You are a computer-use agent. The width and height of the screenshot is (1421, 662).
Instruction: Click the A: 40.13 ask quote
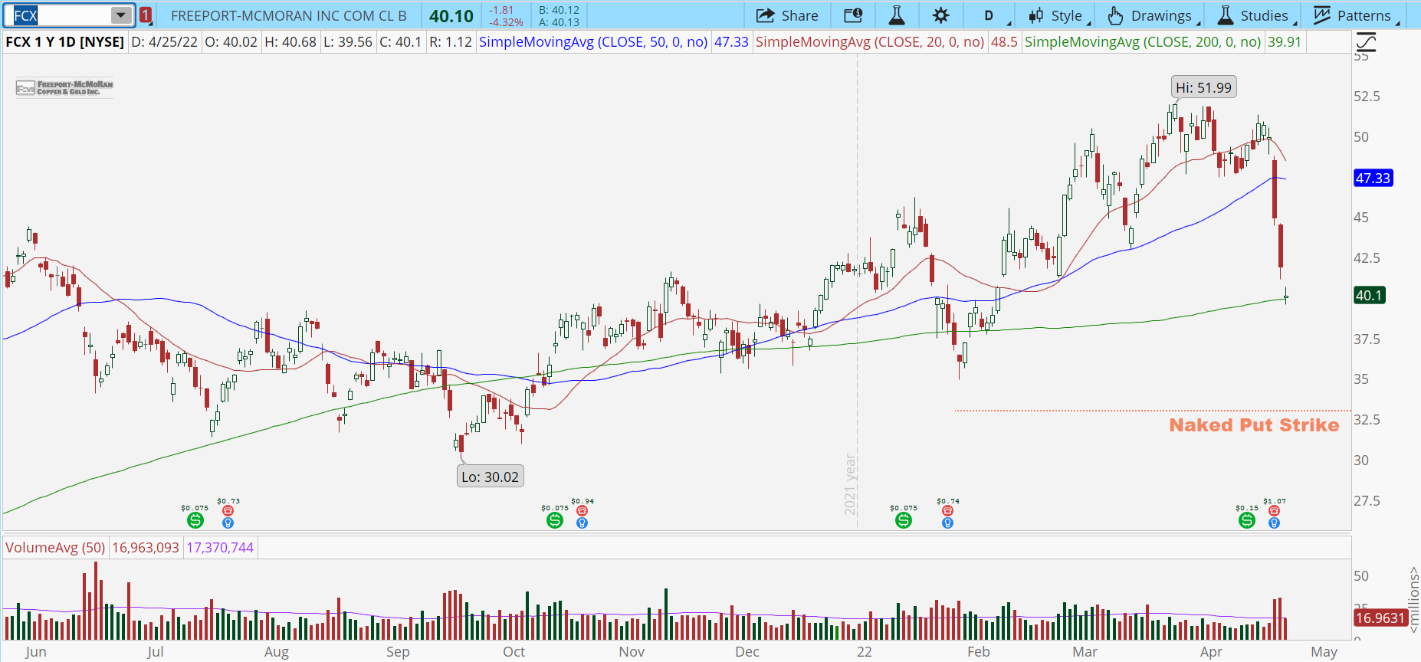click(x=559, y=22)
